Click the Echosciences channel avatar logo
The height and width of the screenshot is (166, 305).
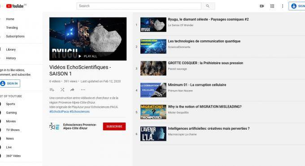pos(54,127)
